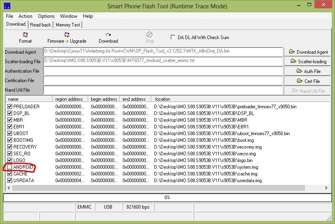Click the Download Agent path field
Viewport: 335px width, 224px height.
[x=163, y=52]
